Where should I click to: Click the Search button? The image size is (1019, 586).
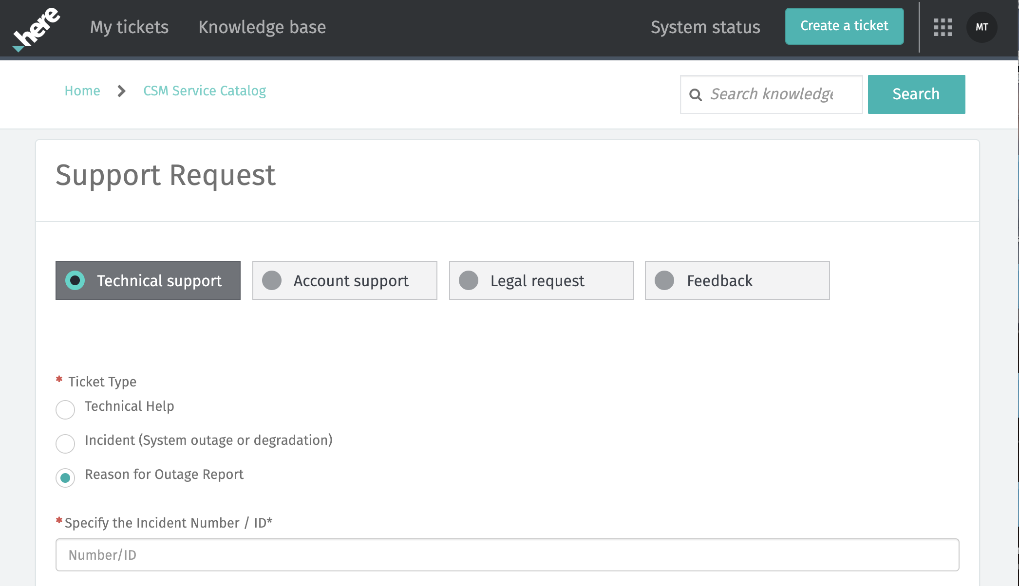point(916,94)
